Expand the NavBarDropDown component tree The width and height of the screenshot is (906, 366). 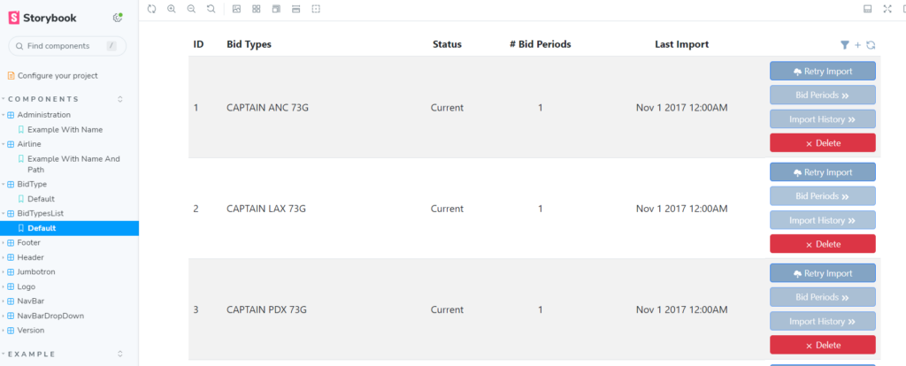50,316
